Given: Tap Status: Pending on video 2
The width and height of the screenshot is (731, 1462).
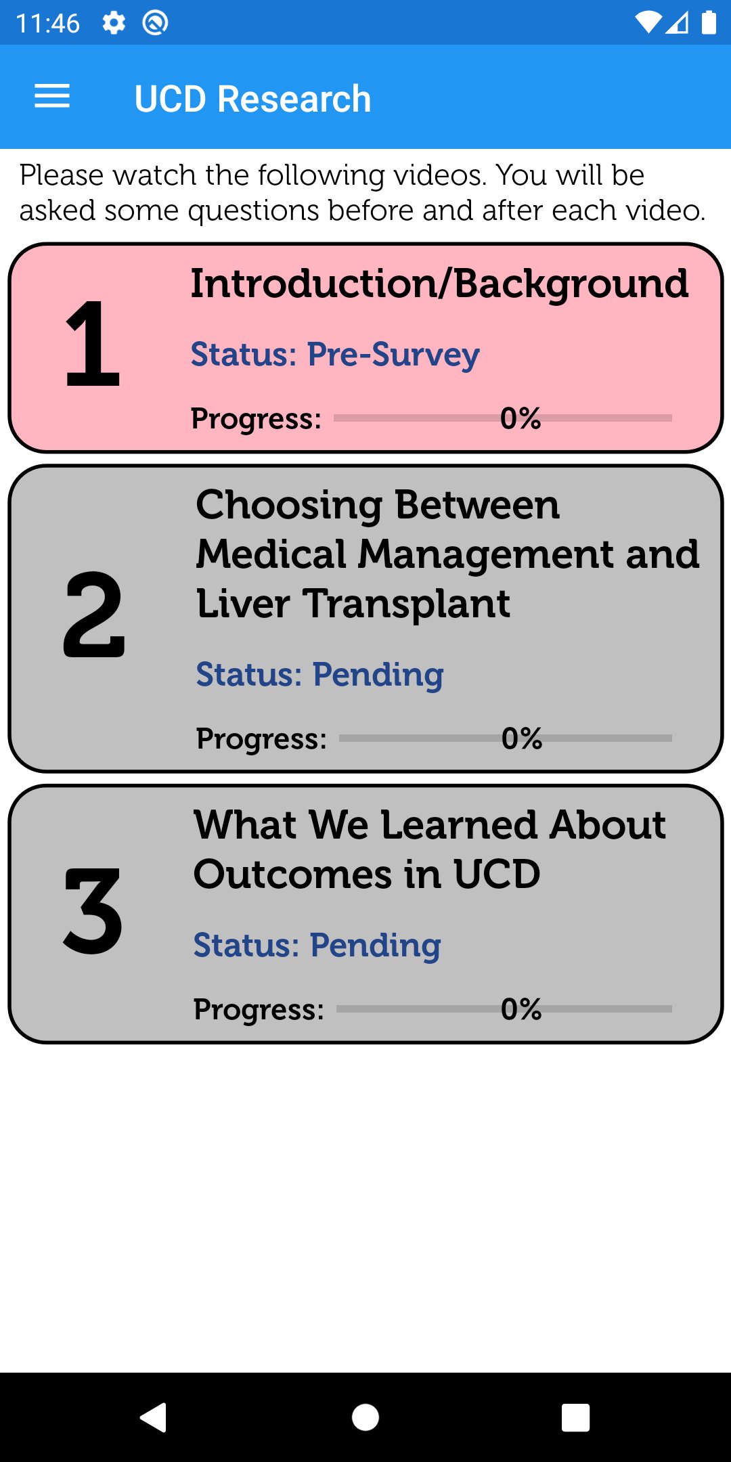Looking at the screenshot, I should (318, 673).
